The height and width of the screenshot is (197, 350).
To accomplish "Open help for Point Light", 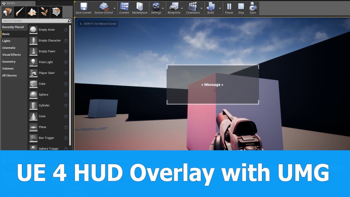I will coord(66,62).
